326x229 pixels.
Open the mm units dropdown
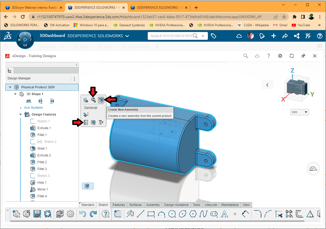point(300,112)
